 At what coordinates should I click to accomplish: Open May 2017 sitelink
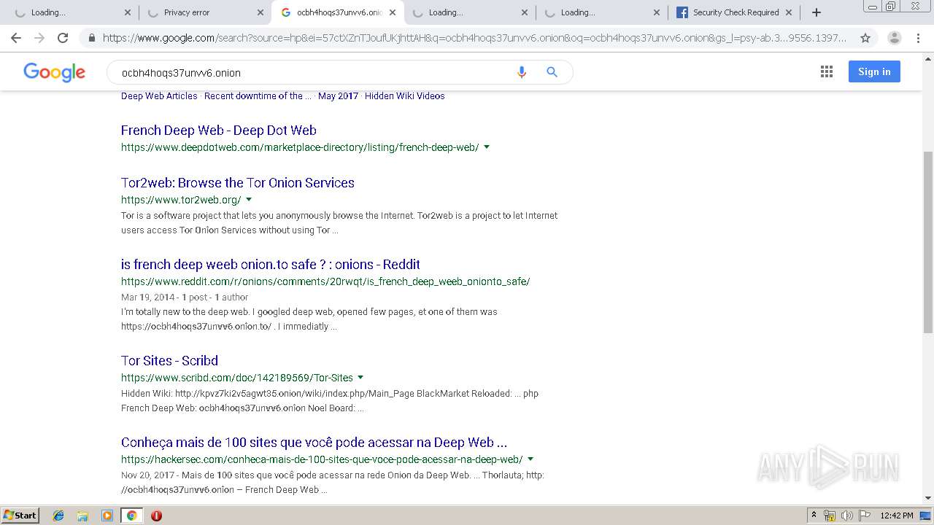tap(338, 96)
